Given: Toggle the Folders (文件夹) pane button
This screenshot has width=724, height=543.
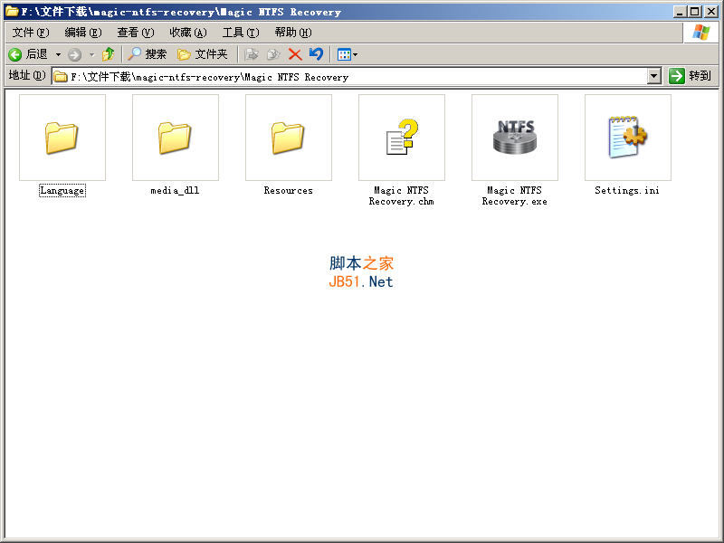Looking at the screenshot, I should click(x=203, y=54).
